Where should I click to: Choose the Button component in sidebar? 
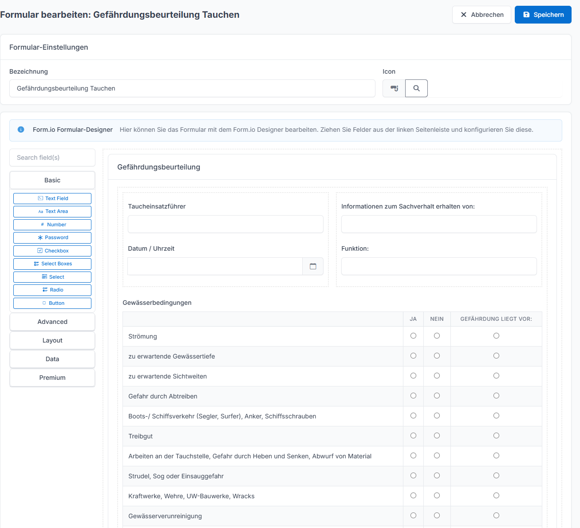coord(52,303)
